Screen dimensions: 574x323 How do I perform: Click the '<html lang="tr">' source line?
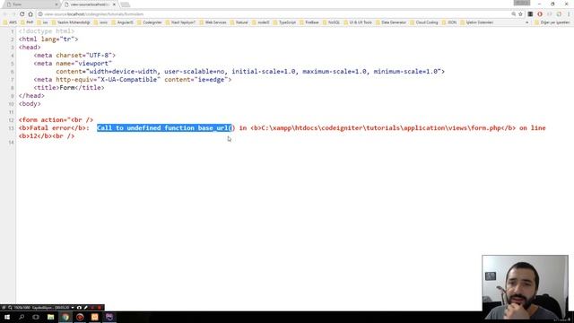pyautogui.click(x=48, y=39)
